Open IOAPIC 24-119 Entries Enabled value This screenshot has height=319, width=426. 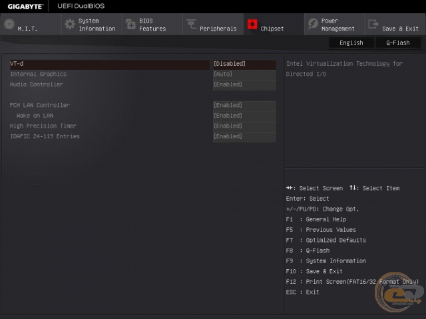(x=244, y=136)
